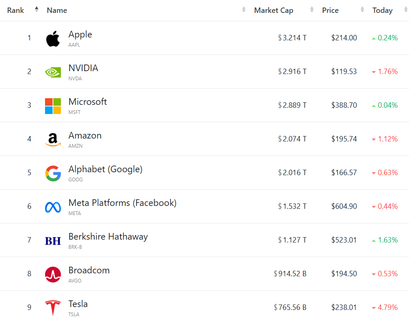Image resolution: width=409 pixels, height=322 pixels.
Task: Click NVIDIA's 1.76% daily change value
Action: pos(387,72)
